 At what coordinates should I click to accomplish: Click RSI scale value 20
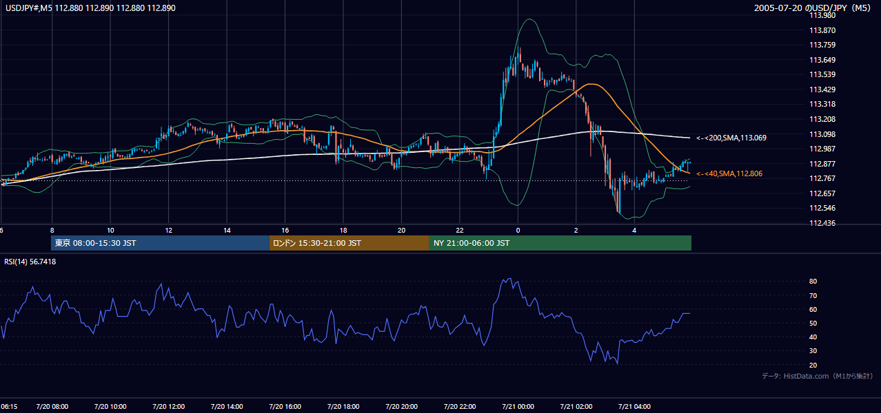(813, 365)
